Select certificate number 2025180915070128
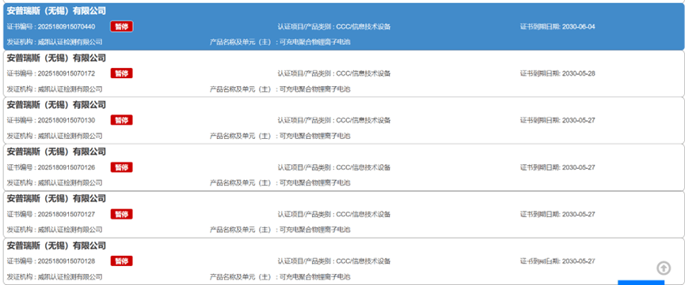 67,261
